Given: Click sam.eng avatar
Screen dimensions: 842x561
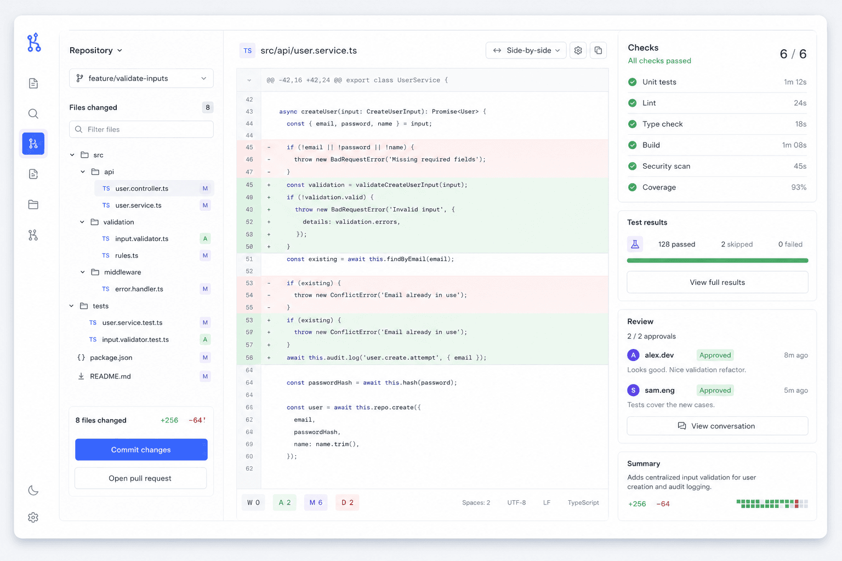Looking at the screenshot, I should point(634,390).
